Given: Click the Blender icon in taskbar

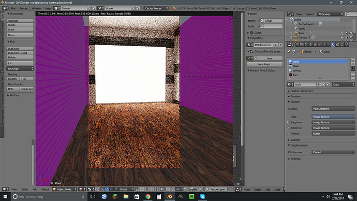Looking at the screenshot, I should [170, 196].
